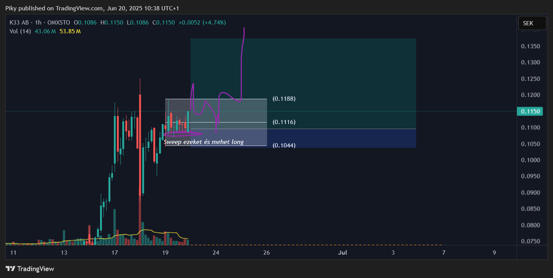
Task: Click the TradingView logo icon
Action: (x=10, y=269)
